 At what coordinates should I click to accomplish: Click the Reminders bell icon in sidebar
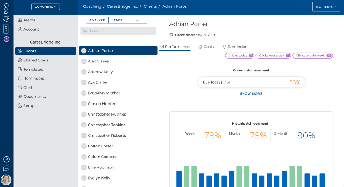[20, 79]
